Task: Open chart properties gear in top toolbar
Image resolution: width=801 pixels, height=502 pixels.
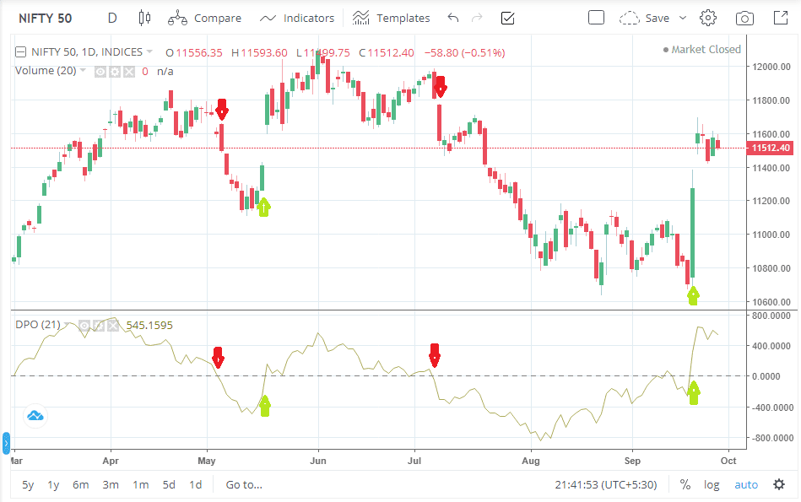Action: (x=708, y=19)
